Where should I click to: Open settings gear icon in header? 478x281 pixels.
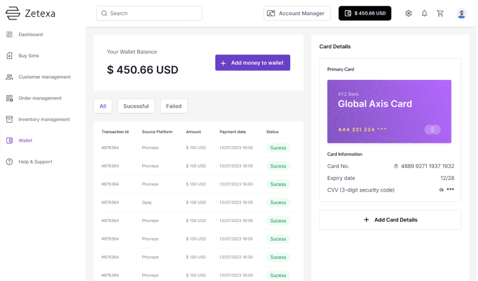(408, 13)
